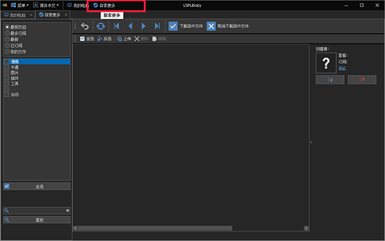The height and width of the screenshot is (241, 385).
Task: Select the 已订阅 radio button
Action: pos(7,46)
